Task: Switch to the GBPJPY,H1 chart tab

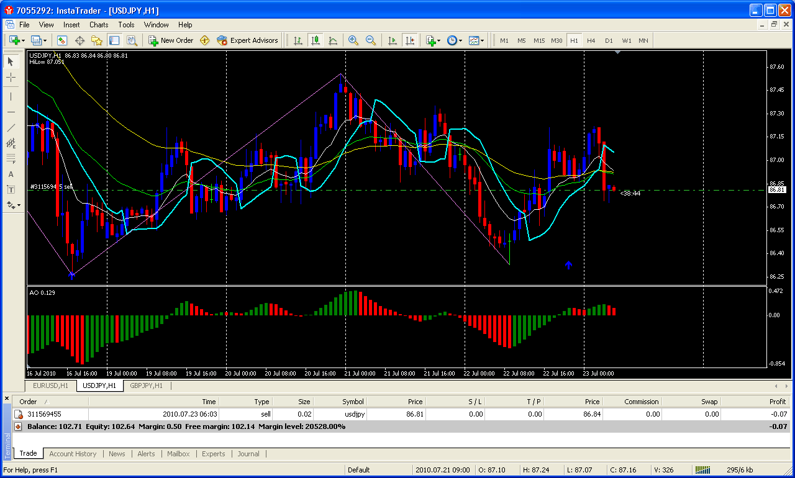Action: [145, 386]
